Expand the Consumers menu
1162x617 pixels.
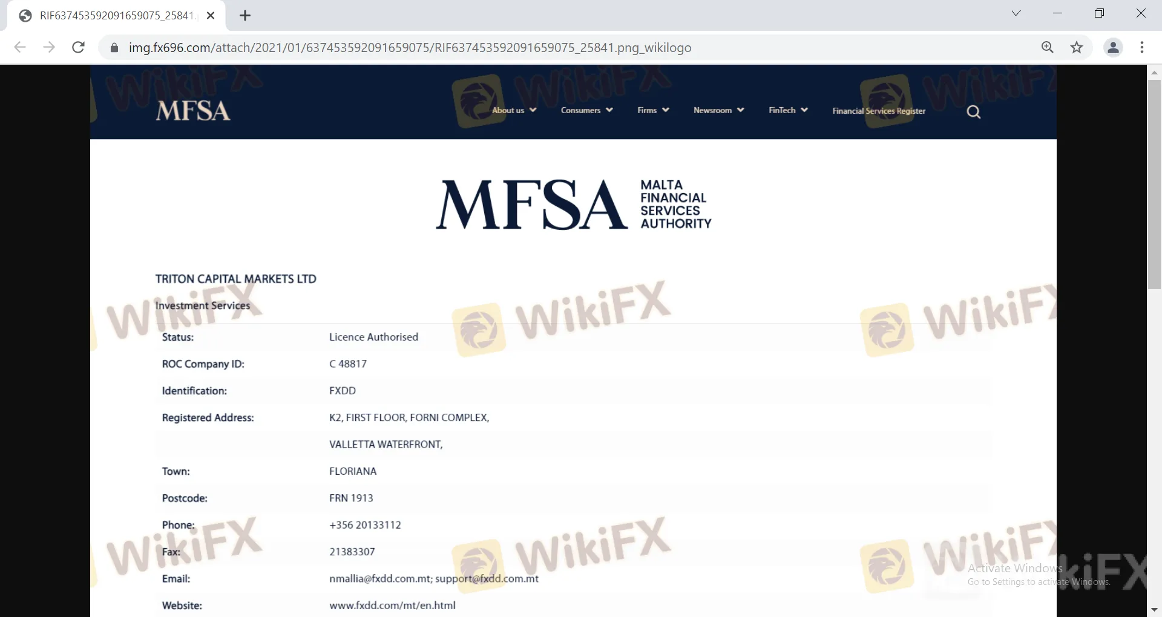587,110
